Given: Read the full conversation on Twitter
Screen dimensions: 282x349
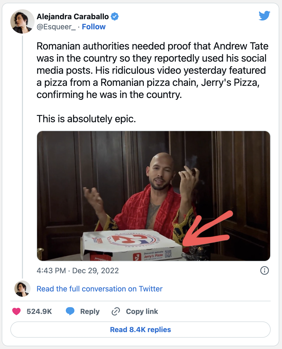Looking at the screenshot, I should click(x=99, y=289).
